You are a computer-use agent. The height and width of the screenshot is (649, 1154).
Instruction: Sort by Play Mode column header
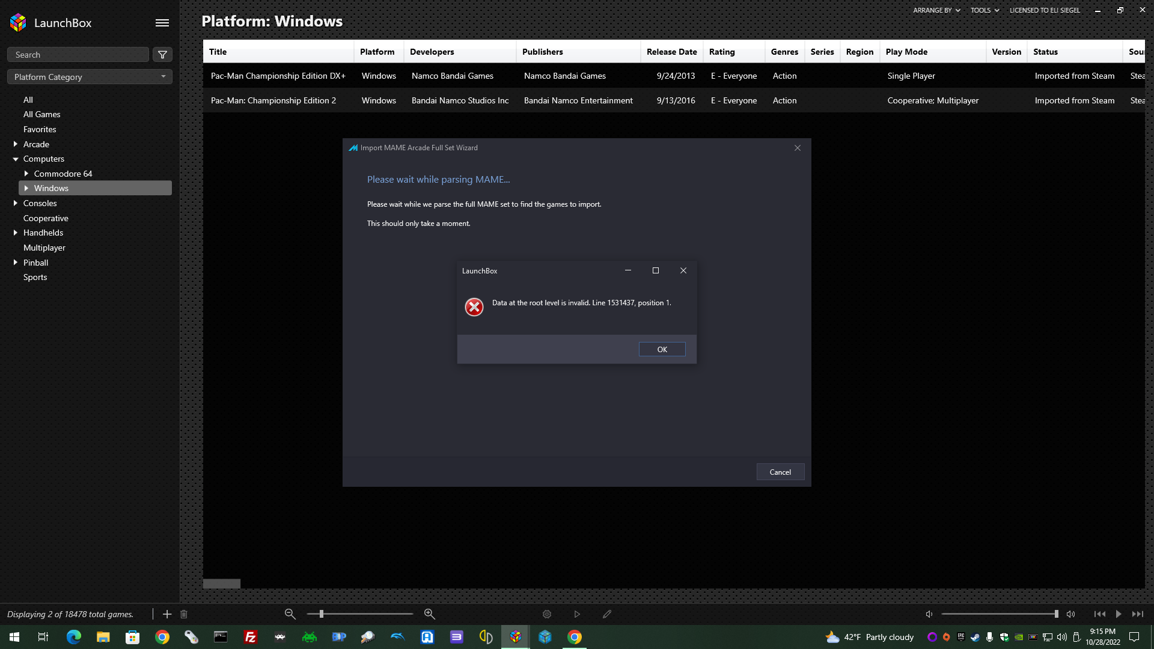pyautogui.click(x=932, y=52)
